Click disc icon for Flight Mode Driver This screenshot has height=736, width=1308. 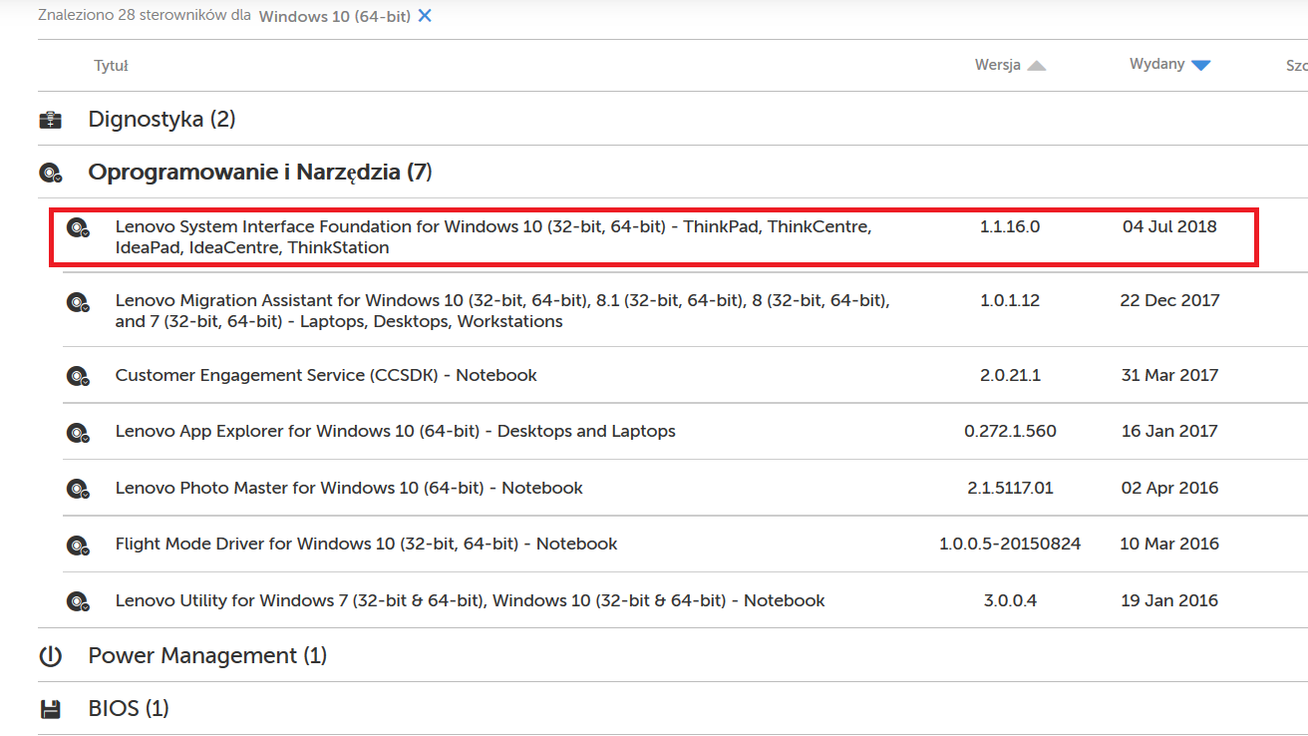(78, 545)
